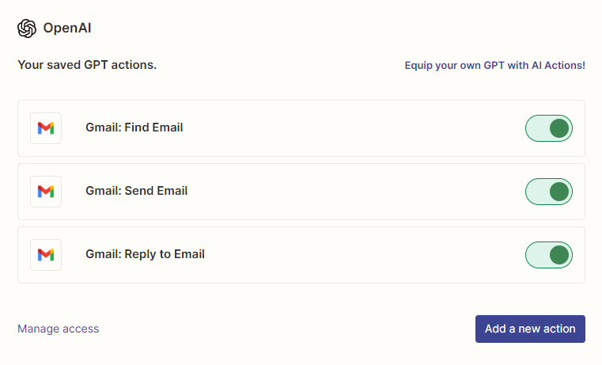Click the OpenAI wordmark text
This screenshot has height=365, width=602.
point(68,29)
